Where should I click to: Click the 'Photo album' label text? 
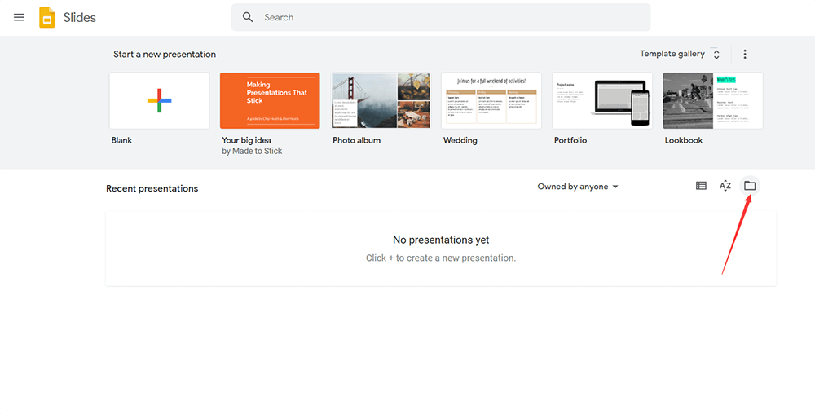356,140
